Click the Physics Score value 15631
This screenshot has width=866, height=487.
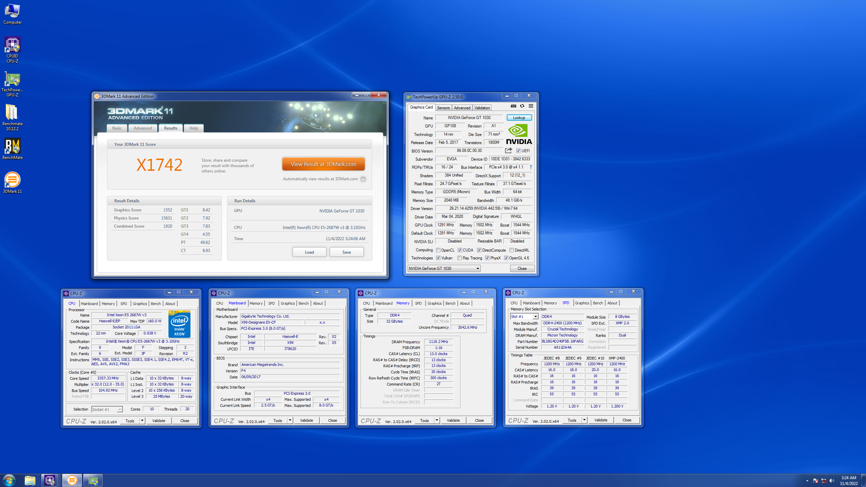click(166, 218)
